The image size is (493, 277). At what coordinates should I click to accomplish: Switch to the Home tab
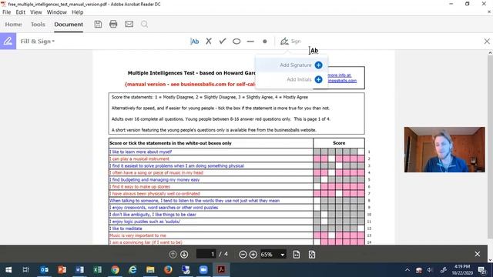(x=13, y=24)
